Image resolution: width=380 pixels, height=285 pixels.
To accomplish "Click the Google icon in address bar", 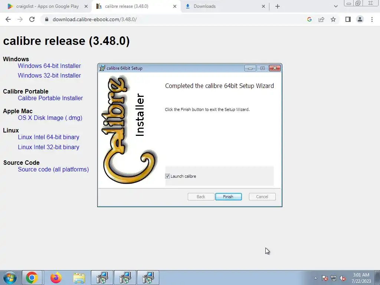I will (309, 19).
